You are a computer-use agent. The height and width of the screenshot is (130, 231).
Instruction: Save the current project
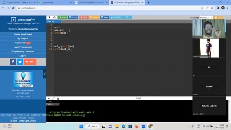click(104, 17)
